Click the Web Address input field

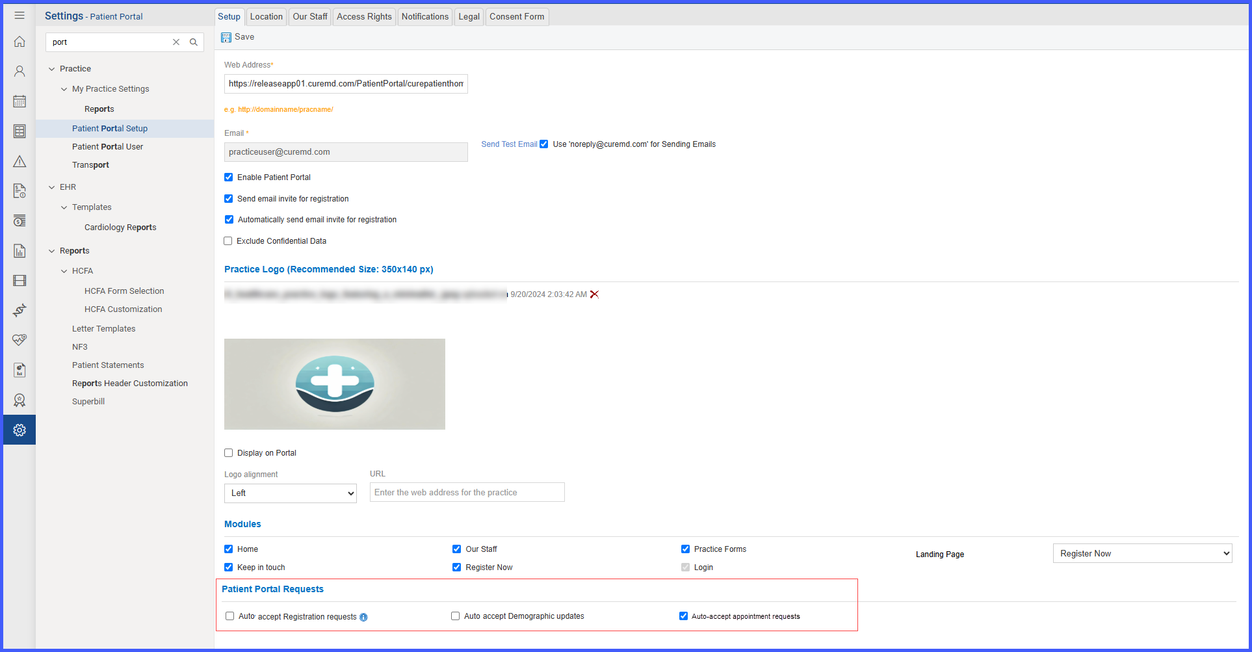click(346, 84)
